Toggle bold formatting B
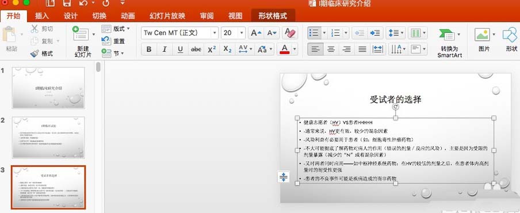Viewport: 520px width, 213px height. 149,50
